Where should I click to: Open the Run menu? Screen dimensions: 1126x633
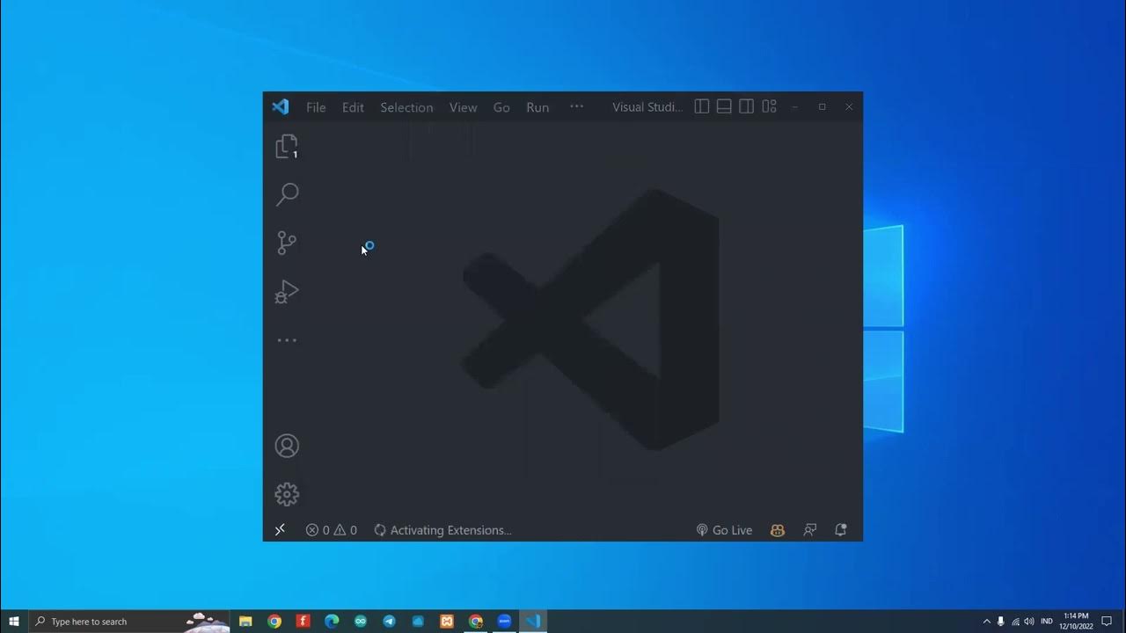[537, 107]
